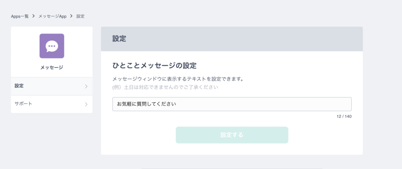Click the 設定 panel header title

point(119,39)
